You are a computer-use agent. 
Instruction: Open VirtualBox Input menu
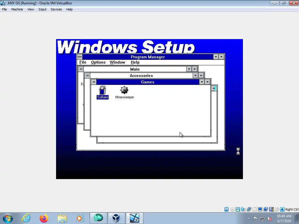(42, 9)
